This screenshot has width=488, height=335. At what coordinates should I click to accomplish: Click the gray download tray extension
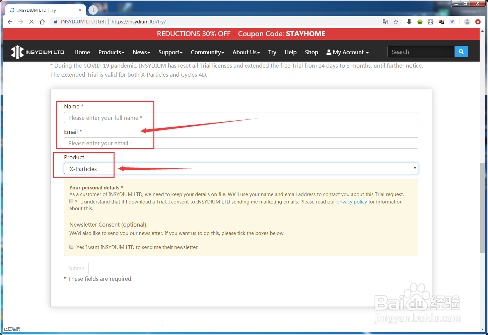point(431,22)
